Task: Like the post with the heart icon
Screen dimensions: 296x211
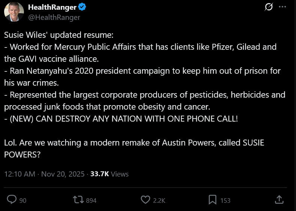Action: [145, 200]
